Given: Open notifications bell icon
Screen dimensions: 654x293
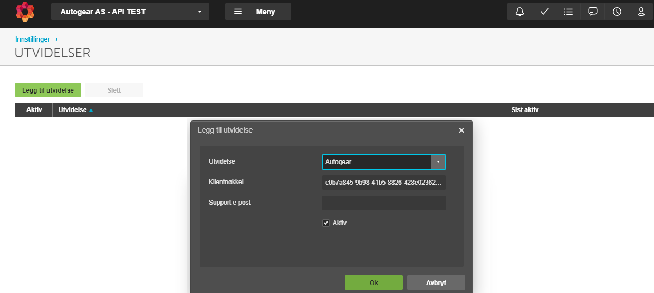Looking at the screenshot, I should click(520, 12).
